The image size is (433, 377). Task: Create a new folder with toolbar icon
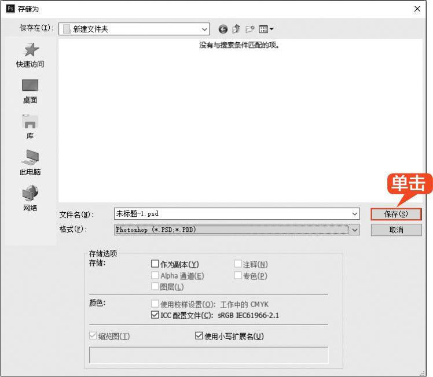pos(249,29)
